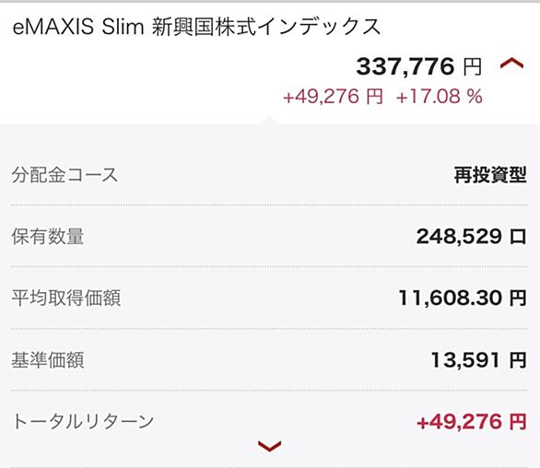Tap the 再投資型 course value
Screen dimensions: 540x468
point(490,175)
